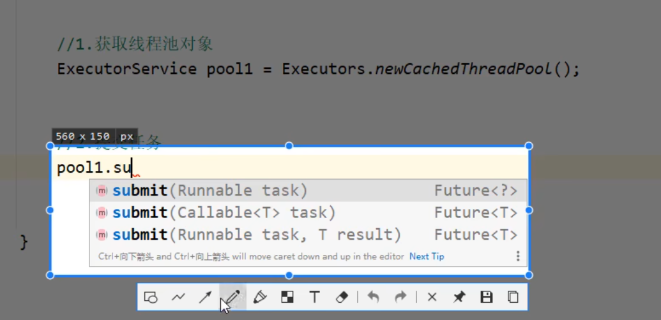
Task: Choose submit(Runnable task) completion
Action: (x=209, y=191)
